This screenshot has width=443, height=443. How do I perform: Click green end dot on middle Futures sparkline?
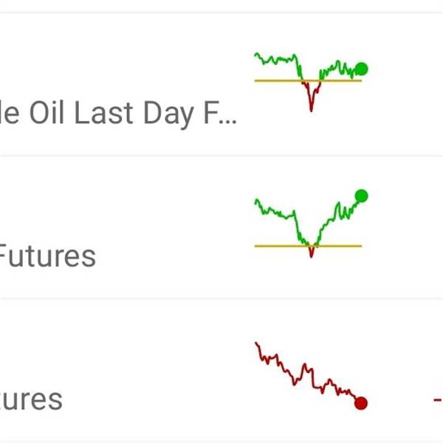point(361,196)
